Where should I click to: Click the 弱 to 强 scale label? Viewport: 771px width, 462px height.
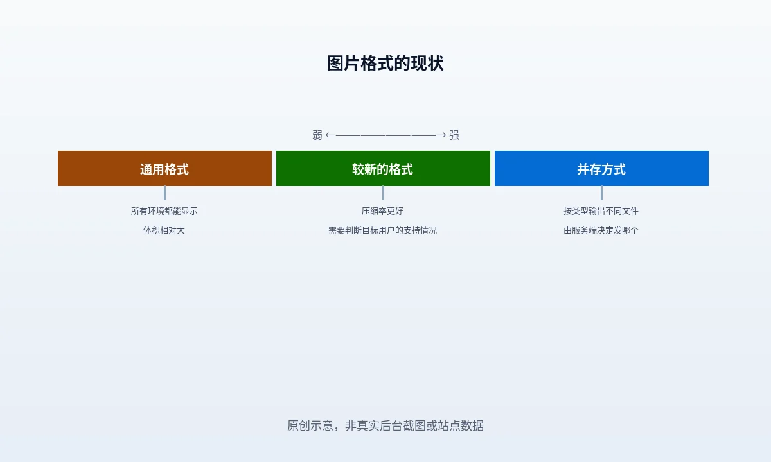point(385,135)
